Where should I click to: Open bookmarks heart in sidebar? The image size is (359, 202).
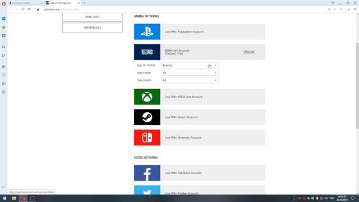[4, 75]
